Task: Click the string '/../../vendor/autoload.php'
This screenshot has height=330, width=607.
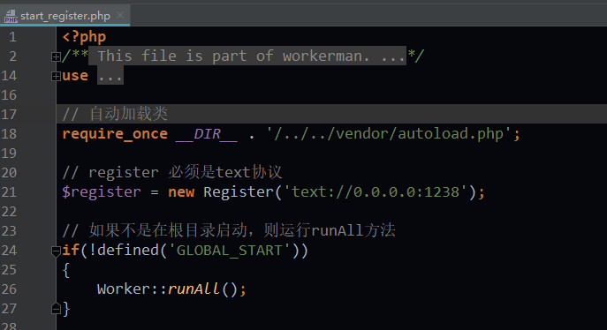Action: click(x=389, y=134)
